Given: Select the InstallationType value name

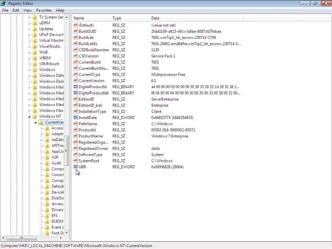Looking at the screenshot, I should (x=92, y=112).
